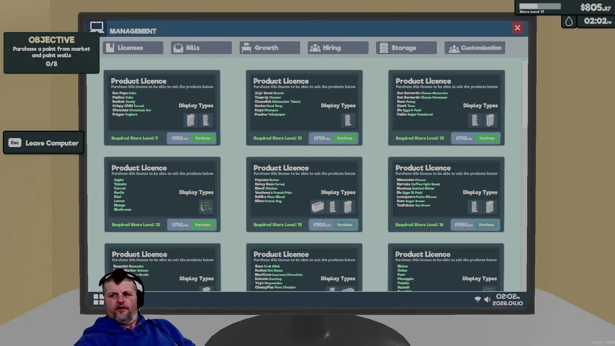615x346 pixels.
Task: Purchase the Apple and Tomato produce licence
Action: (x=202, y=224)
